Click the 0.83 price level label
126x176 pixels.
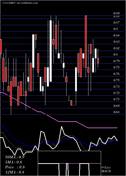[116, 42]
